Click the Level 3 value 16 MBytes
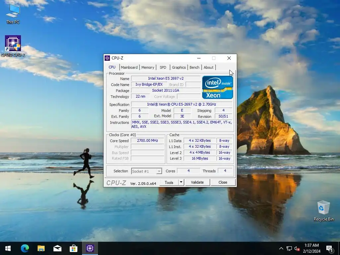Screen dimensions: 340x255 point(200,158)
